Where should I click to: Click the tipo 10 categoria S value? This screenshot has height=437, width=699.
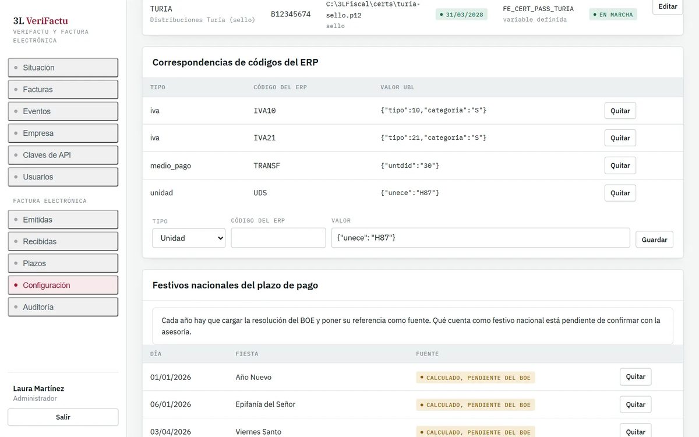pyautogui.click(x=433, y=110)
